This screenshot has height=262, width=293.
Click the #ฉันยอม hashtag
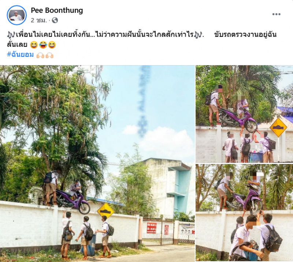click(20, 55)
